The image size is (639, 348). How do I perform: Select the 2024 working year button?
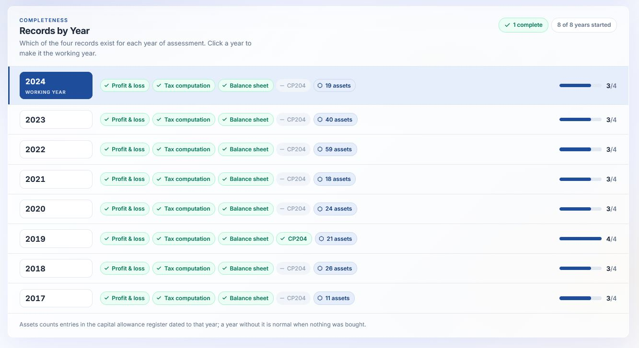(x=56, y=86)
